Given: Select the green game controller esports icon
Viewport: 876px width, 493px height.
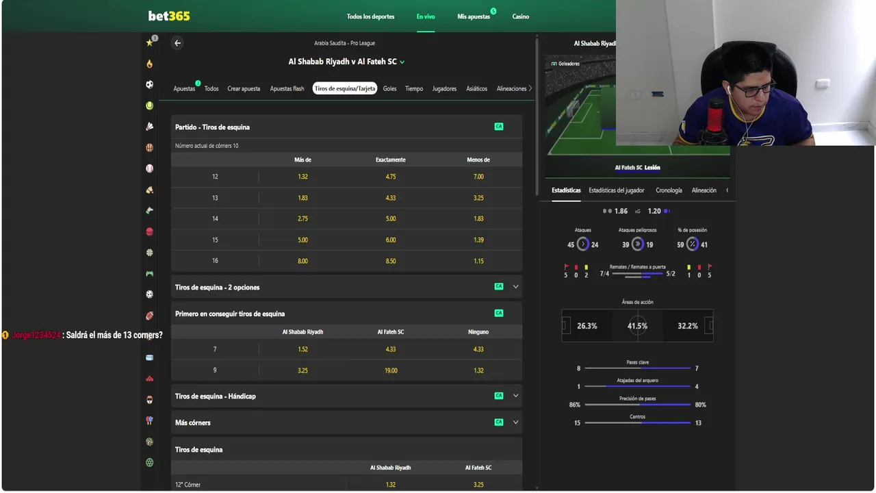Looking at the screenshot, I should 149,273.
